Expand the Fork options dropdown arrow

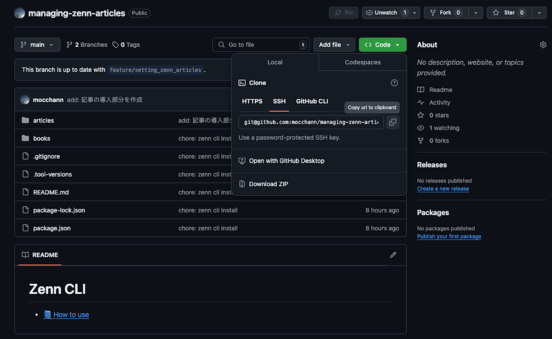(x=476, y=13)
